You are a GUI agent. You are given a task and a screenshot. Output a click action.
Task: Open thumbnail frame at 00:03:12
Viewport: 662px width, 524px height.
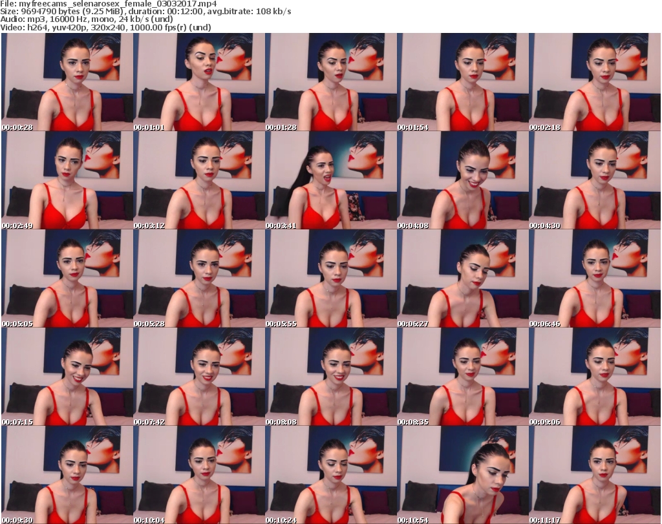199,180
